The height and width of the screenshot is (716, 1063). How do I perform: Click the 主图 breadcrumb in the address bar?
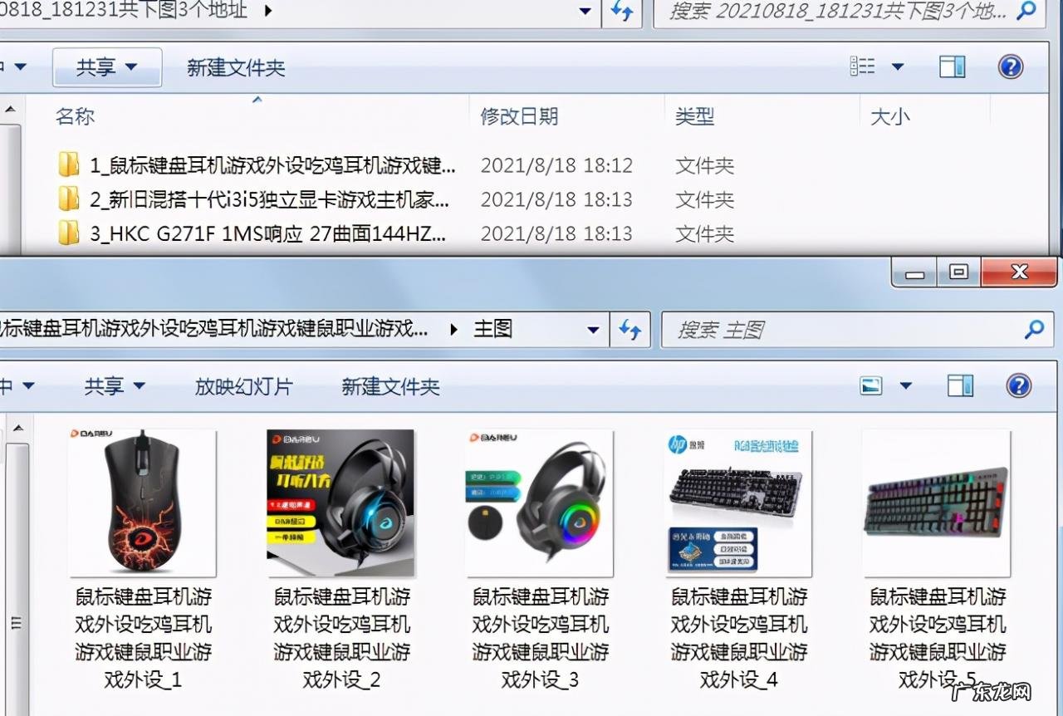[493, 329]
